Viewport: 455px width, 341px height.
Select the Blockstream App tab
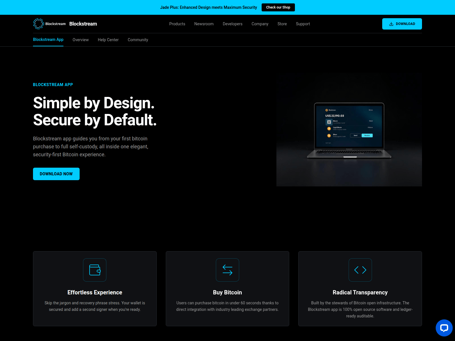coord(48,39)
